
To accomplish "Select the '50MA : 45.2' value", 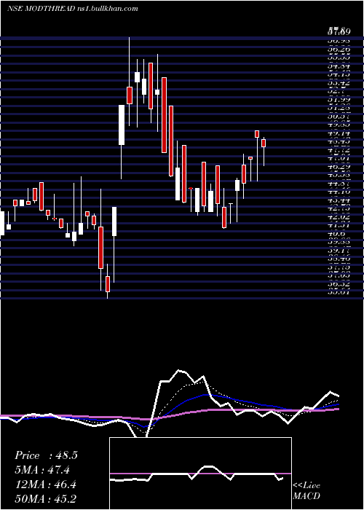I will pyautogui.click(x=46, y=498).
